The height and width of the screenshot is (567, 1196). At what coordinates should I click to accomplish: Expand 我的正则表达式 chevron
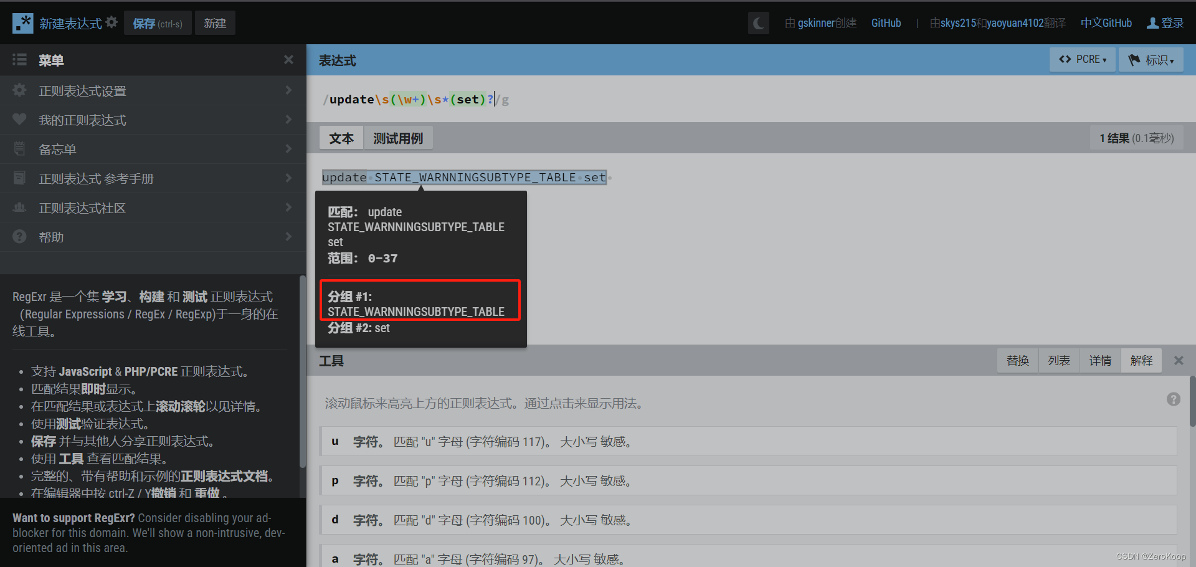point(288,120)
